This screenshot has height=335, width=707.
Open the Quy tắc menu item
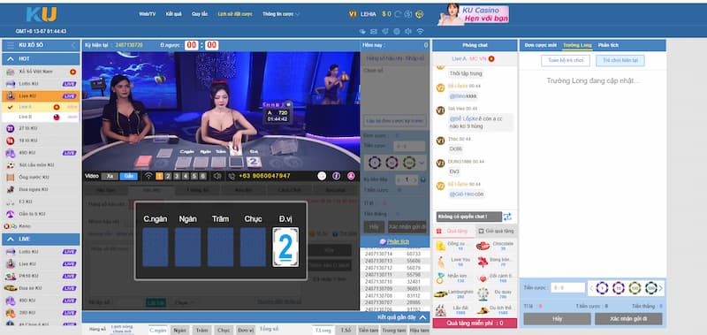click(x=200, y=14)
